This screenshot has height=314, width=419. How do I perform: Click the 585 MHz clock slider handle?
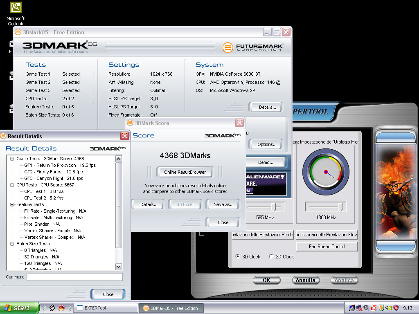coord(274,207)
